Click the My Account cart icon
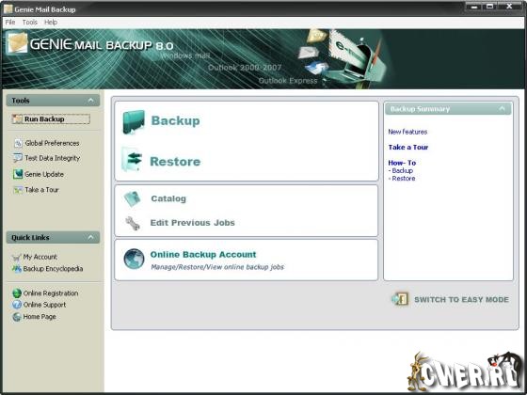 (17, 258)
